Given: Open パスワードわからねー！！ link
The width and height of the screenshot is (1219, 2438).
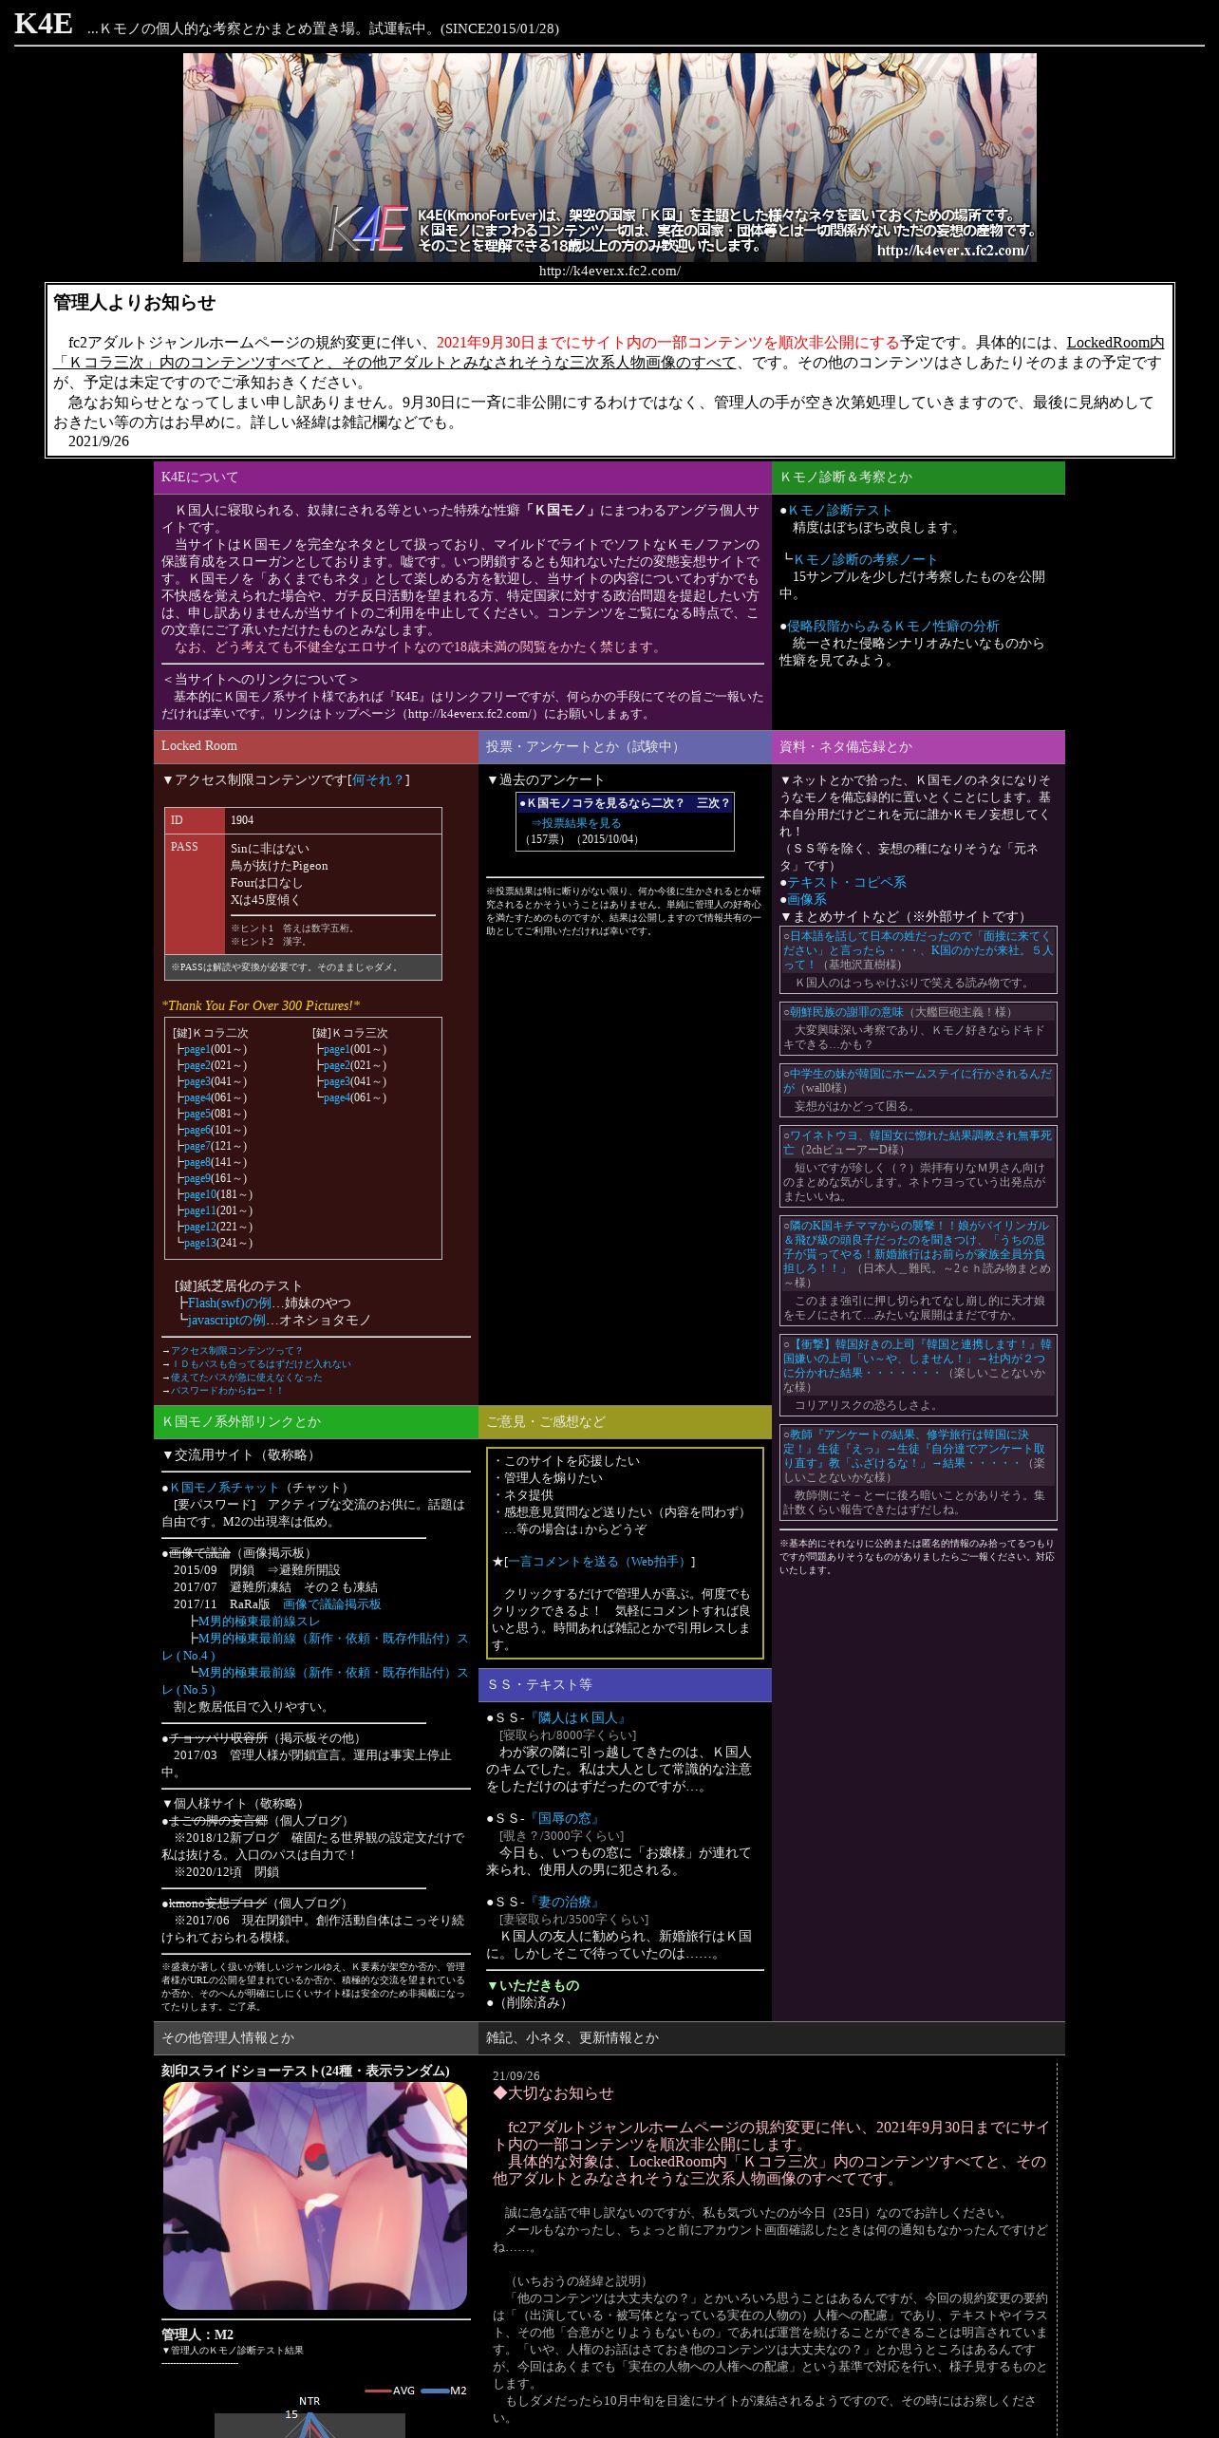Looking at the screenshot, I should [227, 1390].
